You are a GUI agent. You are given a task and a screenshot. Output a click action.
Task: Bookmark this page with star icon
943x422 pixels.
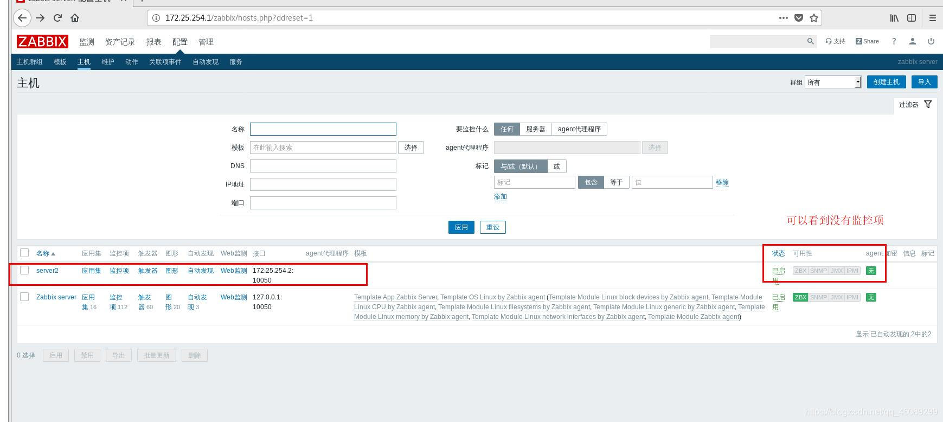click(x=814, y=18)
